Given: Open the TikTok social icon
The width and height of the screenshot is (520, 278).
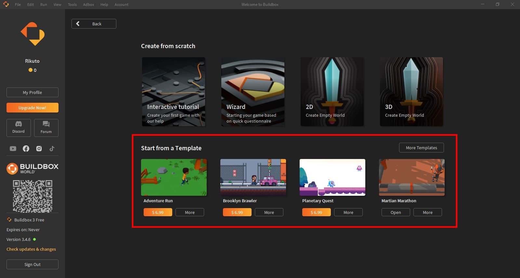Looking at the screenshot, I should coord(52,149).
